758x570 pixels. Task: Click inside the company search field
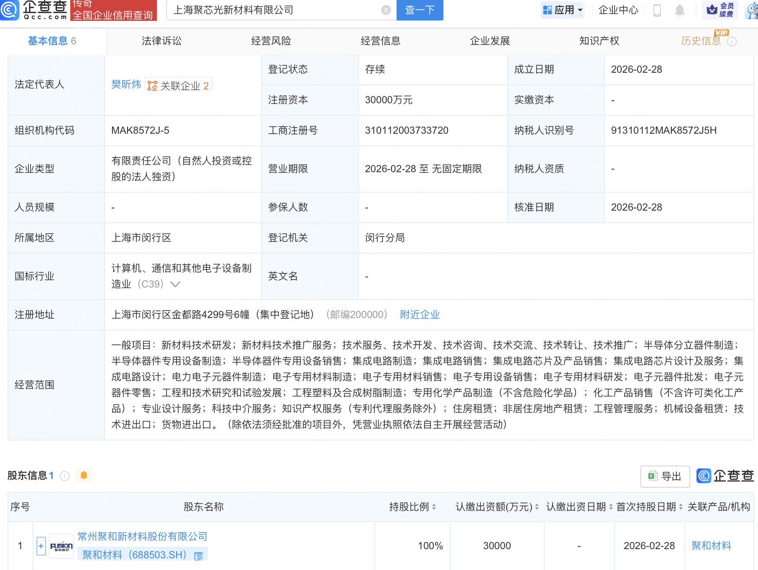click(x=272, y=10)
